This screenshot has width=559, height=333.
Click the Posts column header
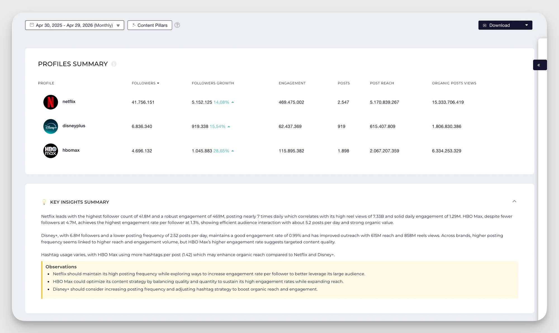(344, 83)
